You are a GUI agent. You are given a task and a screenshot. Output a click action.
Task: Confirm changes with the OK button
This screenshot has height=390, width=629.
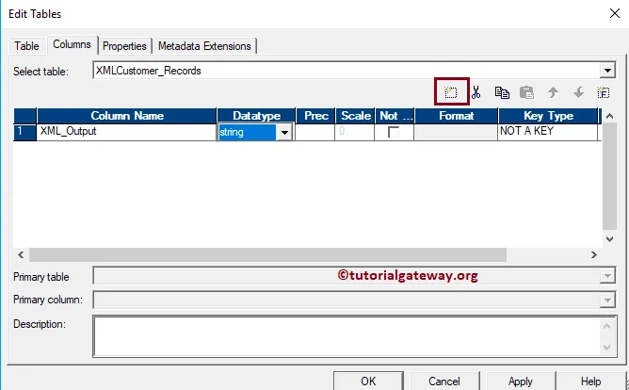click(368, 381)
